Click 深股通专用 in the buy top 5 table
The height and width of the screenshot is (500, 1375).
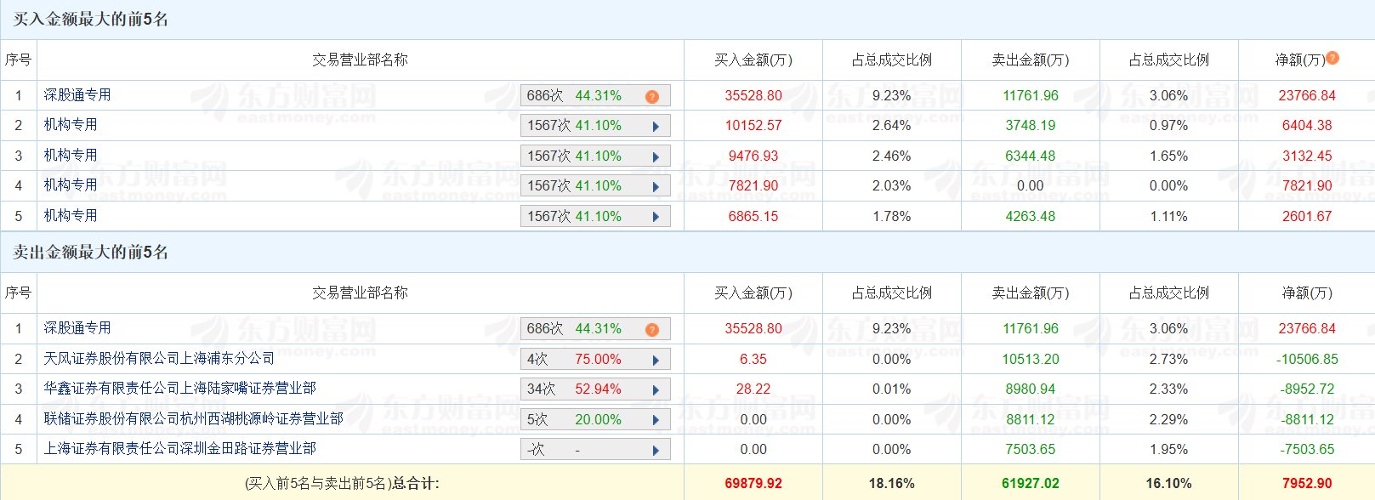pos(77,95)
